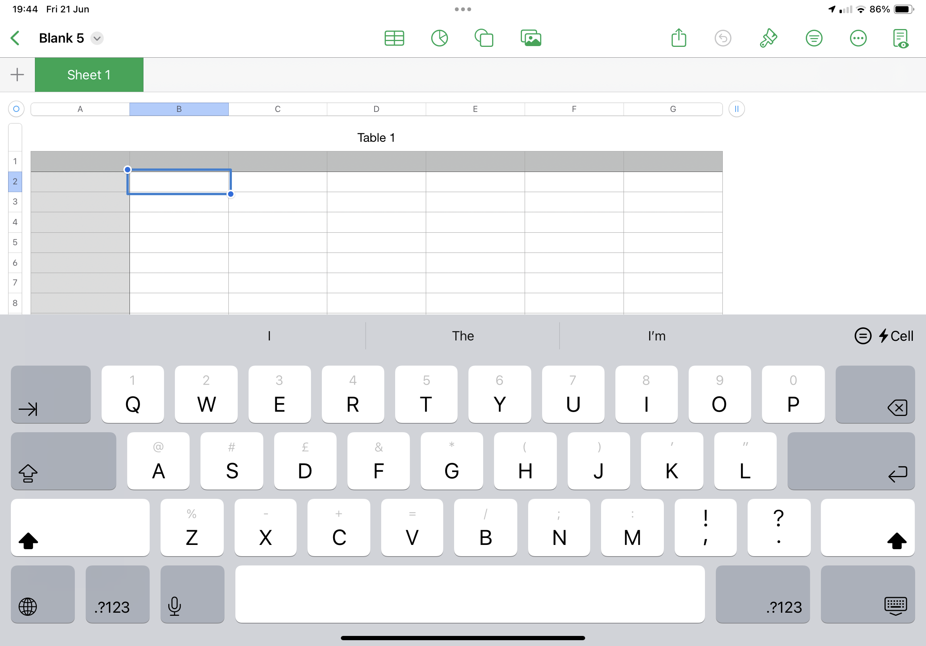This screenshot has width=926, height=646.
Task: Add a new sheet with plus
Action: [x=17, y=75]
